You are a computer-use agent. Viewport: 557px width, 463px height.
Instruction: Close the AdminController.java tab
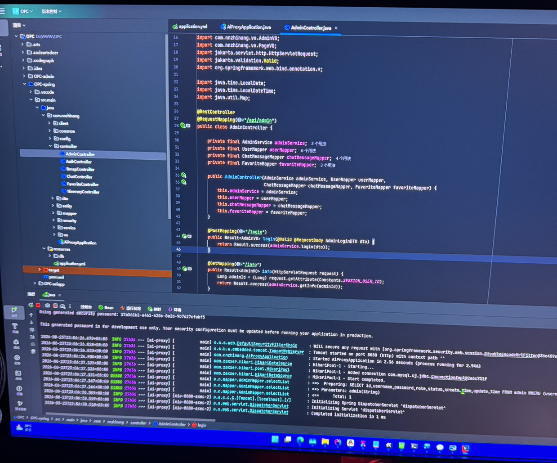pos(336,28)
